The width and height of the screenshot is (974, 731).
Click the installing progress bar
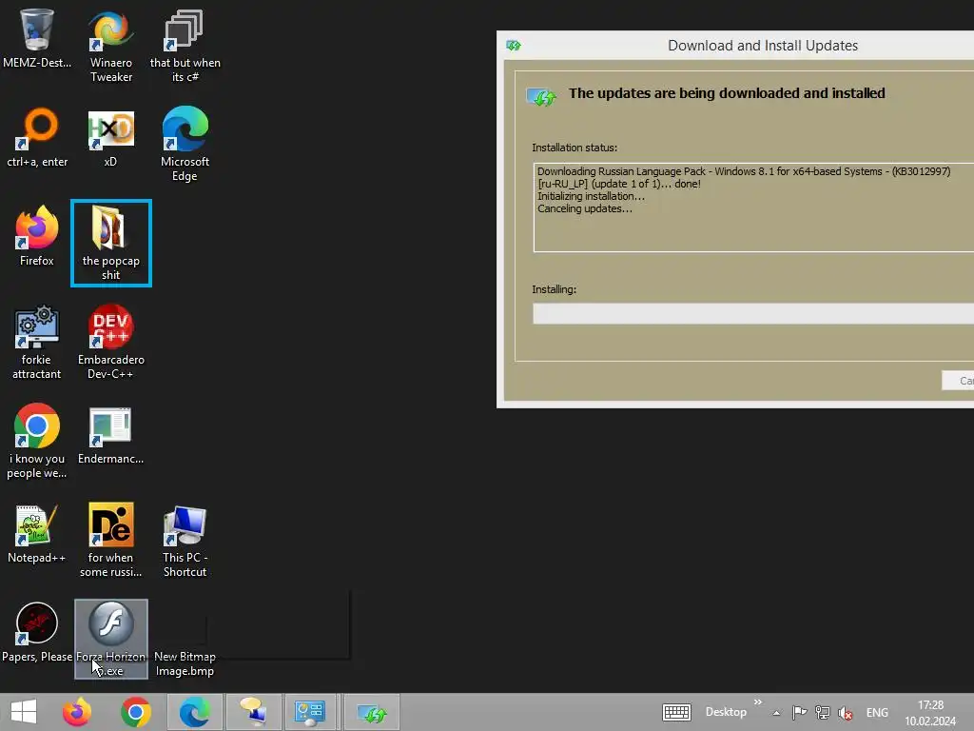[753, 314]
